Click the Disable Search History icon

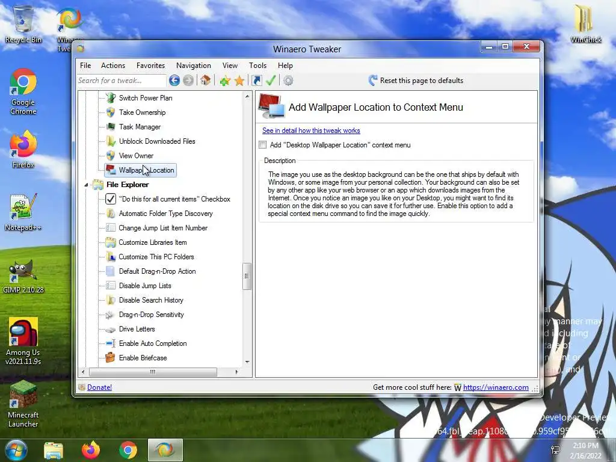click(x=111, y=300)
